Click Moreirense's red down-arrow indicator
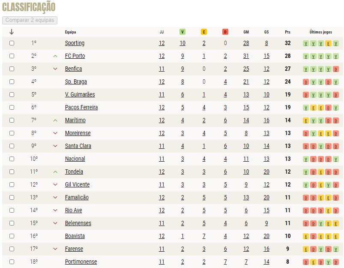 55,133
